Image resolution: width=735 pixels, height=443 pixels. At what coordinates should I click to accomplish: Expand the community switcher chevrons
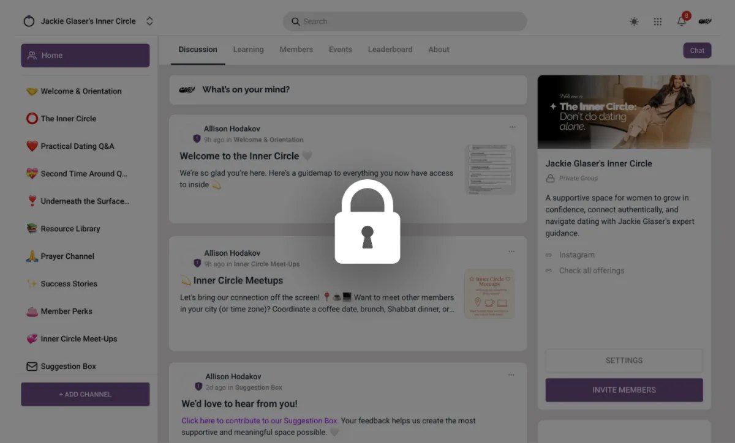click(x=149, y=21)
